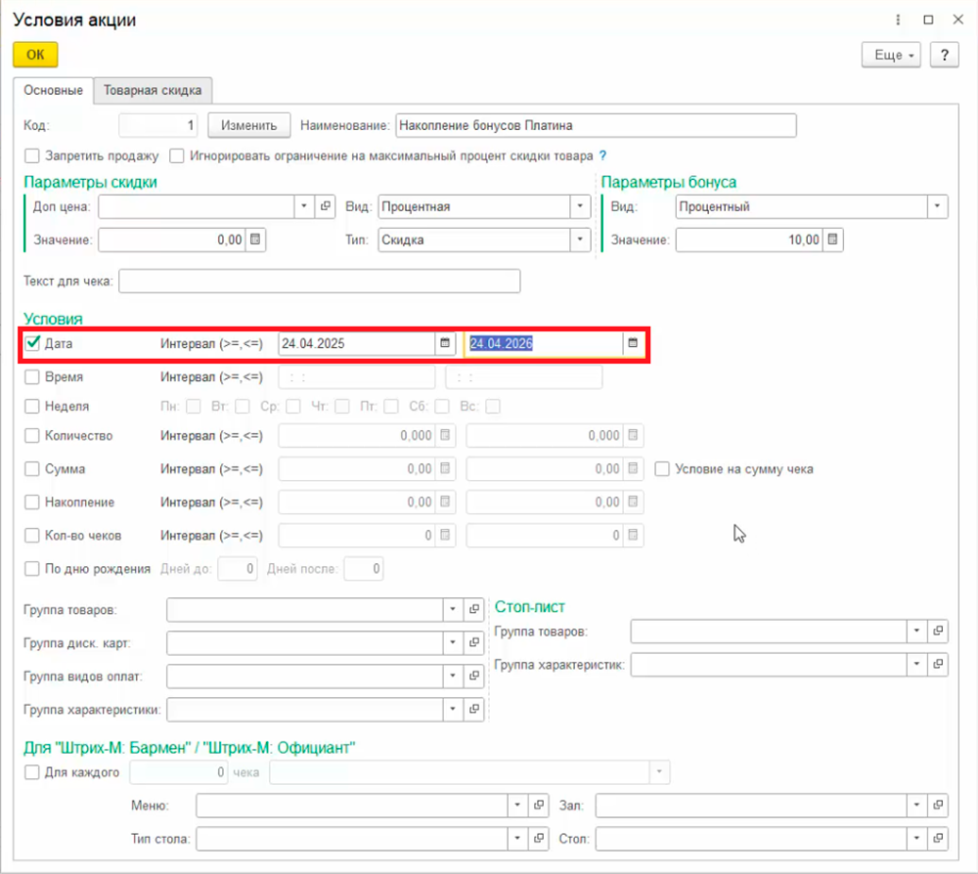
Task: Enable the Запретить продажу checkbox
Action: pos(32,155)
